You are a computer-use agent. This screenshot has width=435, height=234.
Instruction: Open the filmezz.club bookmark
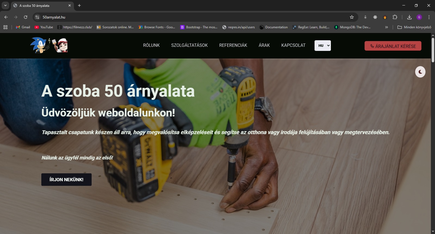click(x=75, y=27)
